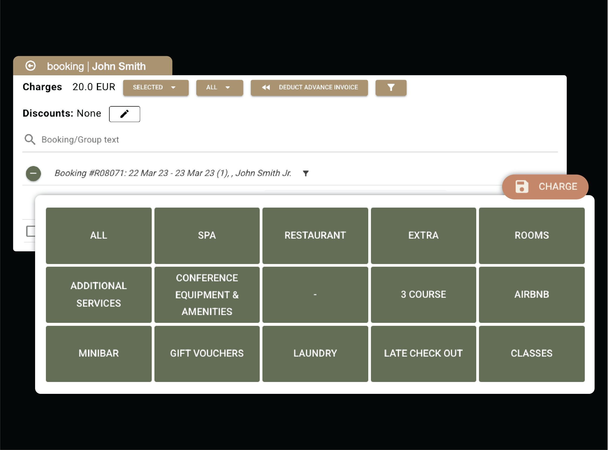Click the back arrow icon beside booking

31,66
